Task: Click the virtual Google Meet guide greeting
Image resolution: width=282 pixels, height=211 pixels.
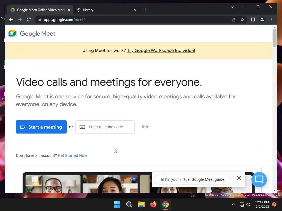Action: tap(192, 179)
